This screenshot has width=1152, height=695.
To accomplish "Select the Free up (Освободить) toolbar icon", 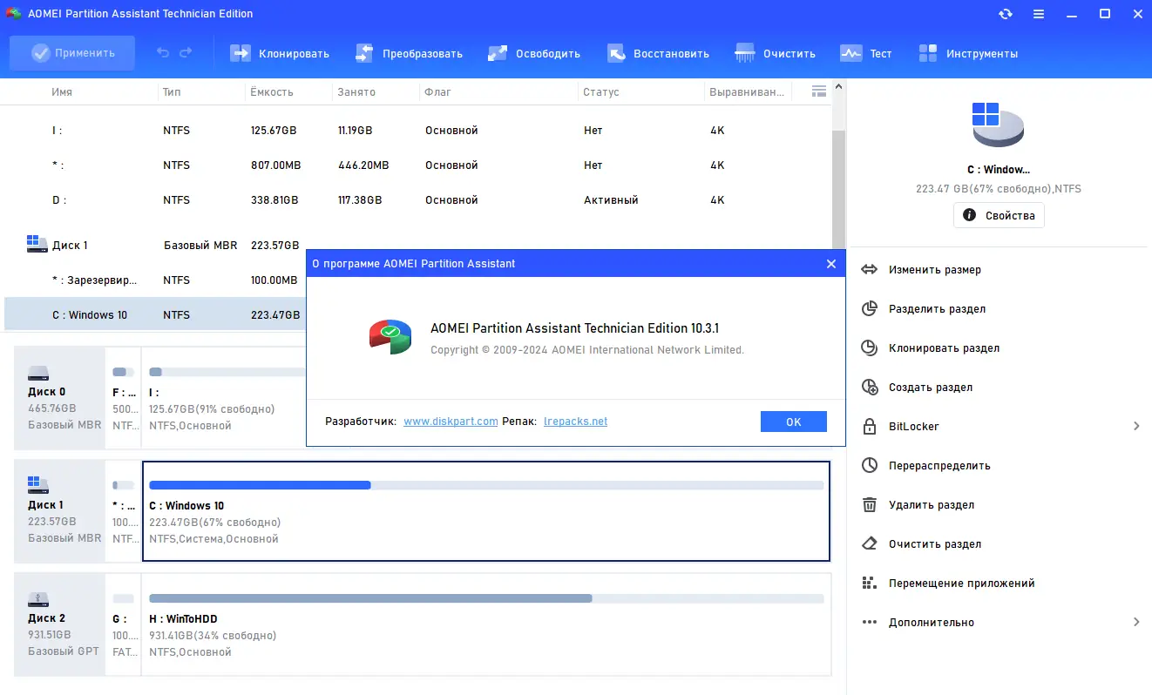I will [498, 53].
